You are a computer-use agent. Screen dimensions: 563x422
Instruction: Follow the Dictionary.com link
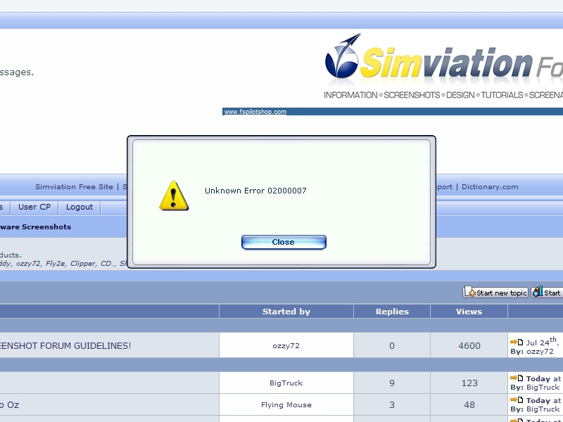490,187
